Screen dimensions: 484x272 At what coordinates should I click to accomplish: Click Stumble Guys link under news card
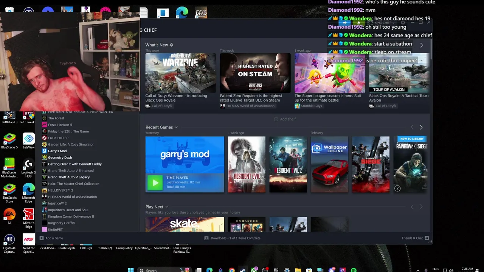coord(311,106)
